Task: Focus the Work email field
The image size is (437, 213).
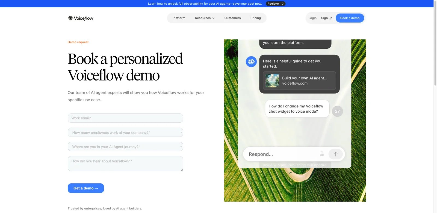Action: pyautogui.click(x=125, y=118)
